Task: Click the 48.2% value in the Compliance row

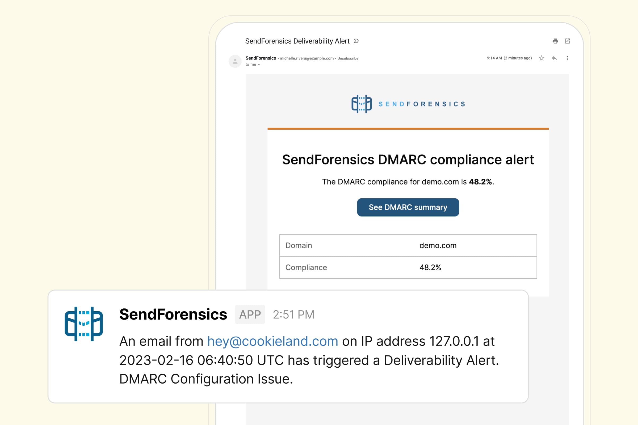Action: [430, 267]
